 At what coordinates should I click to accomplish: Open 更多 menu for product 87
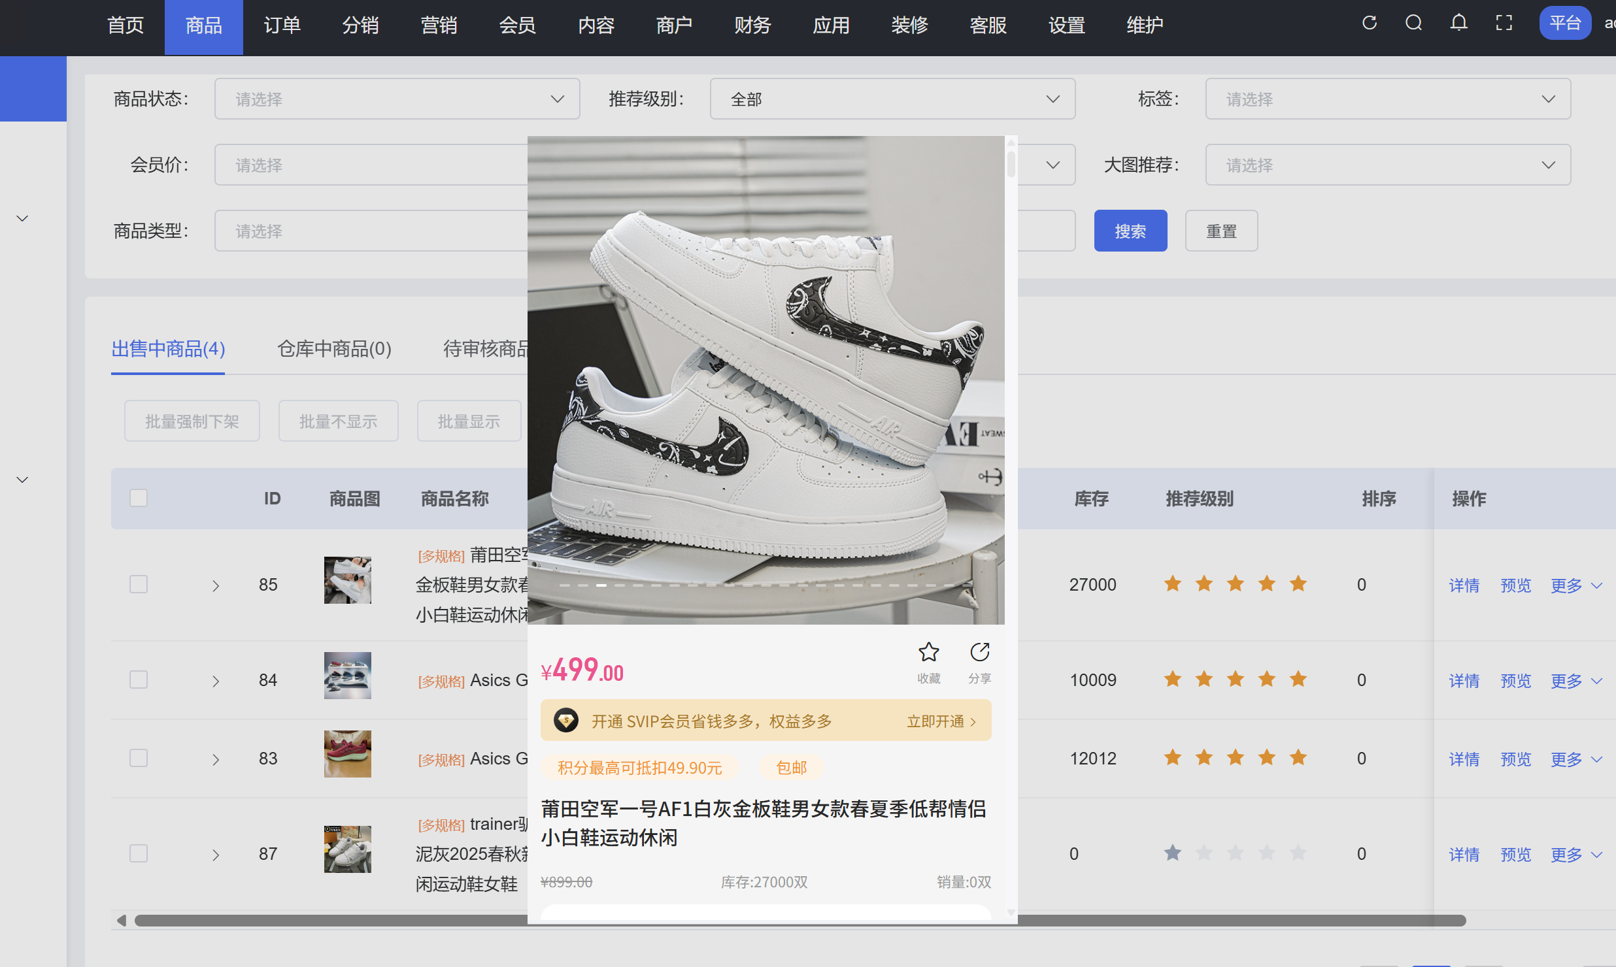click(x=1576, y=855)
